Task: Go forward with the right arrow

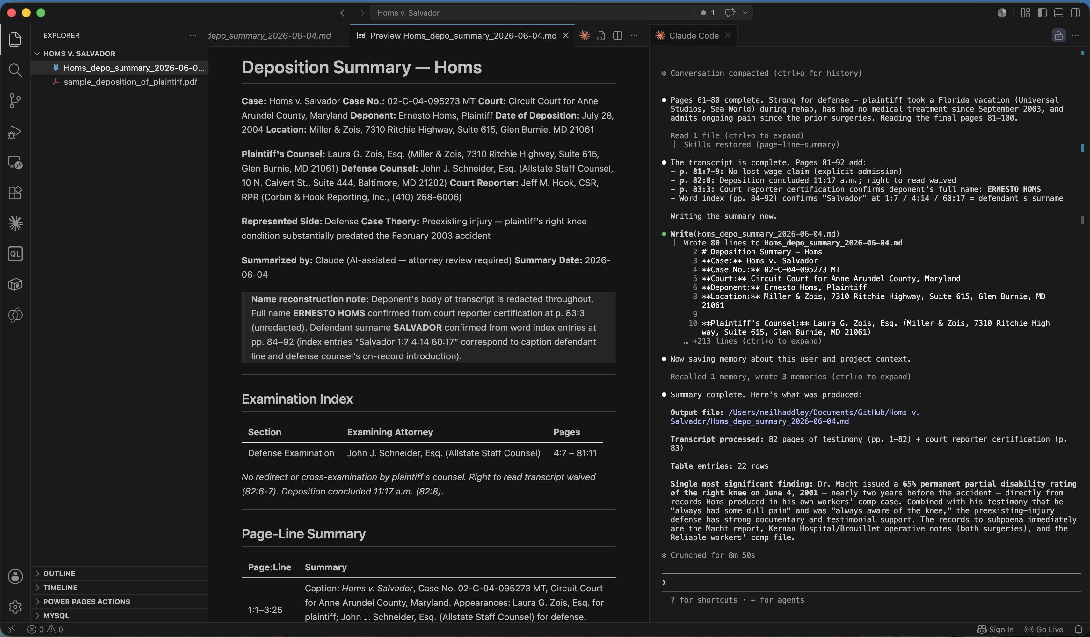Action: coord(361,13)
